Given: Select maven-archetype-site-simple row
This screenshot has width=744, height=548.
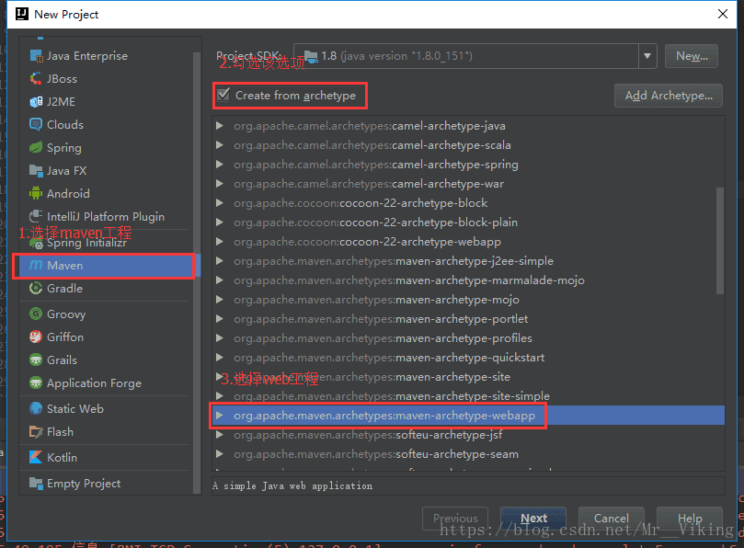Looking at the screenshot, I should tap(468, 395).
